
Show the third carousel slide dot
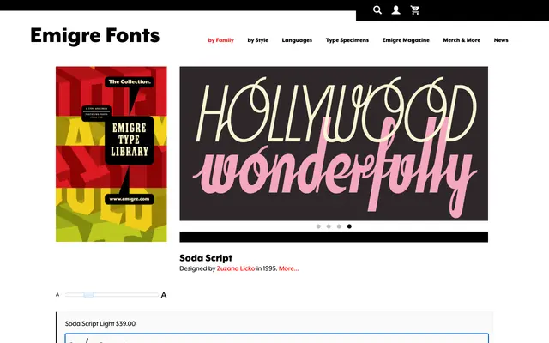[x=339, y=226]
